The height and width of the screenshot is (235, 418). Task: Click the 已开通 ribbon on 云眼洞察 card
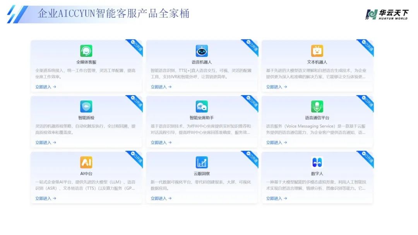(x=251, y=158)
